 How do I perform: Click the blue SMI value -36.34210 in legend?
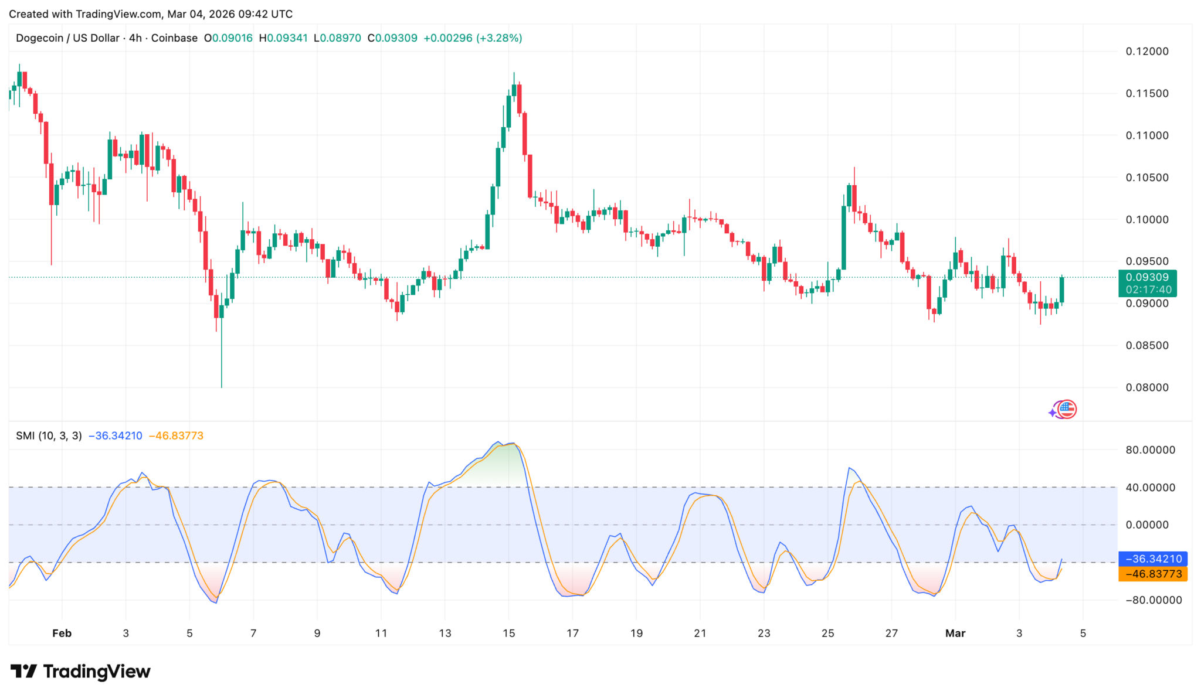point(115,436)
